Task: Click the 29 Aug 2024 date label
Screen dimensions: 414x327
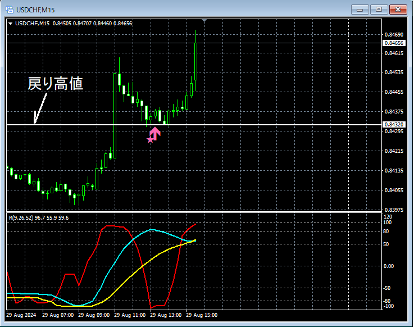Action: pos(21,315)
